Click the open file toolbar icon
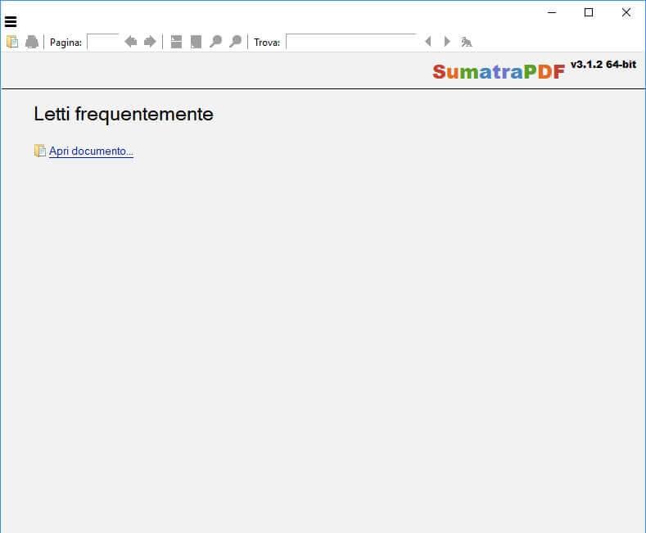The height and width of the screenshot is (533, 646). pos(12,42)
